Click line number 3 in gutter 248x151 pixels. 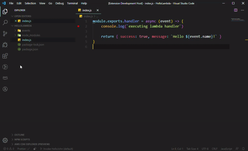click(x=86, y=32)
